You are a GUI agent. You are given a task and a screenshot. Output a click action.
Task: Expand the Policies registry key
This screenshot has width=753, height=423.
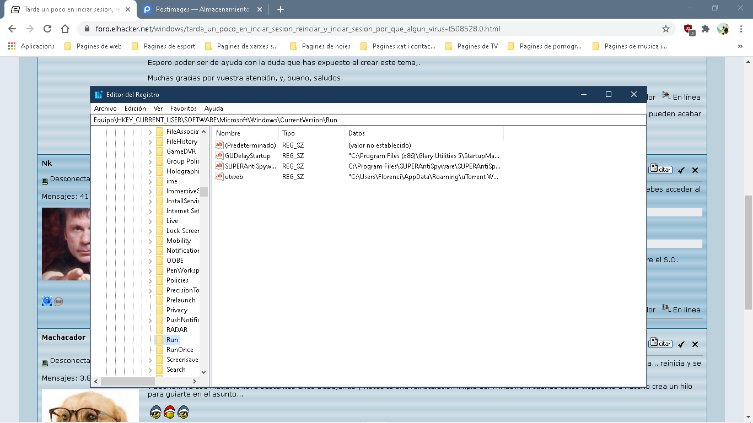click(150, 280)
